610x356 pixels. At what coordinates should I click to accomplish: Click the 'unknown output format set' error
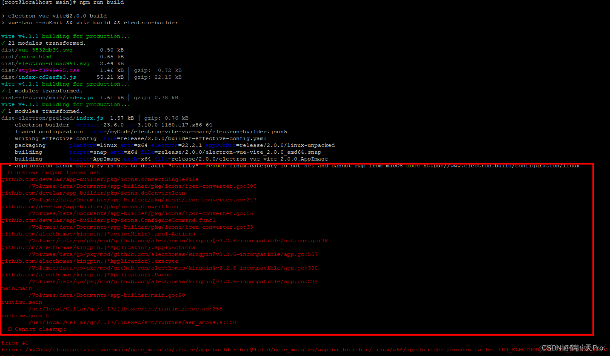pos(54,172)
